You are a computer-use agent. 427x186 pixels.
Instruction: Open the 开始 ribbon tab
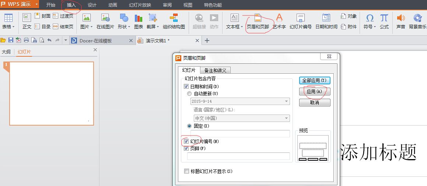pos(50,5)
